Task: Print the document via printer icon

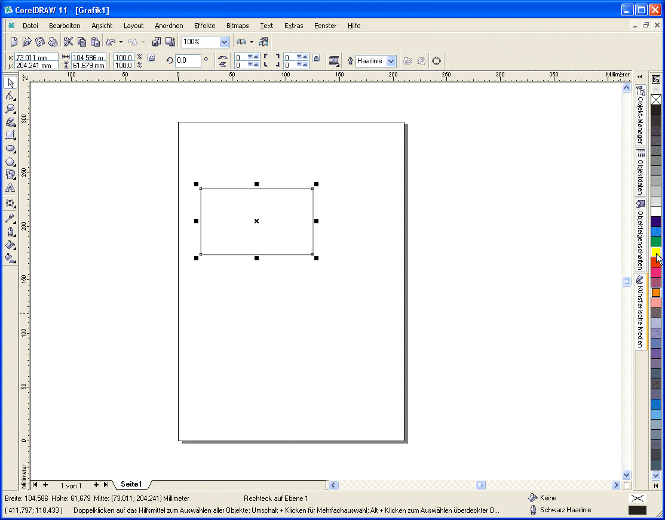Action: coord(53,42)
